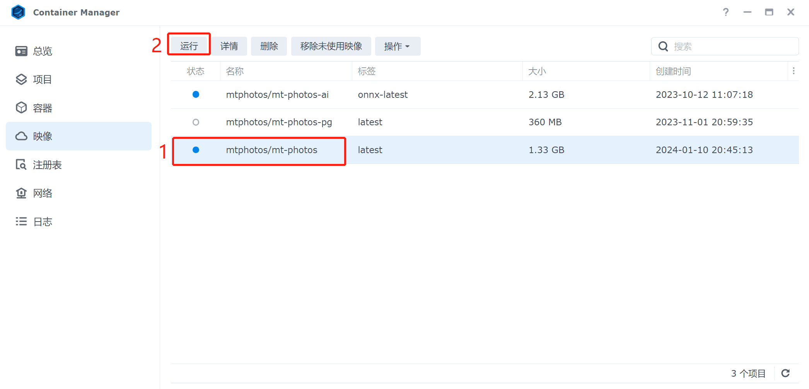Click the help question mark icon
Screen dimensions: 809x389
726,12
